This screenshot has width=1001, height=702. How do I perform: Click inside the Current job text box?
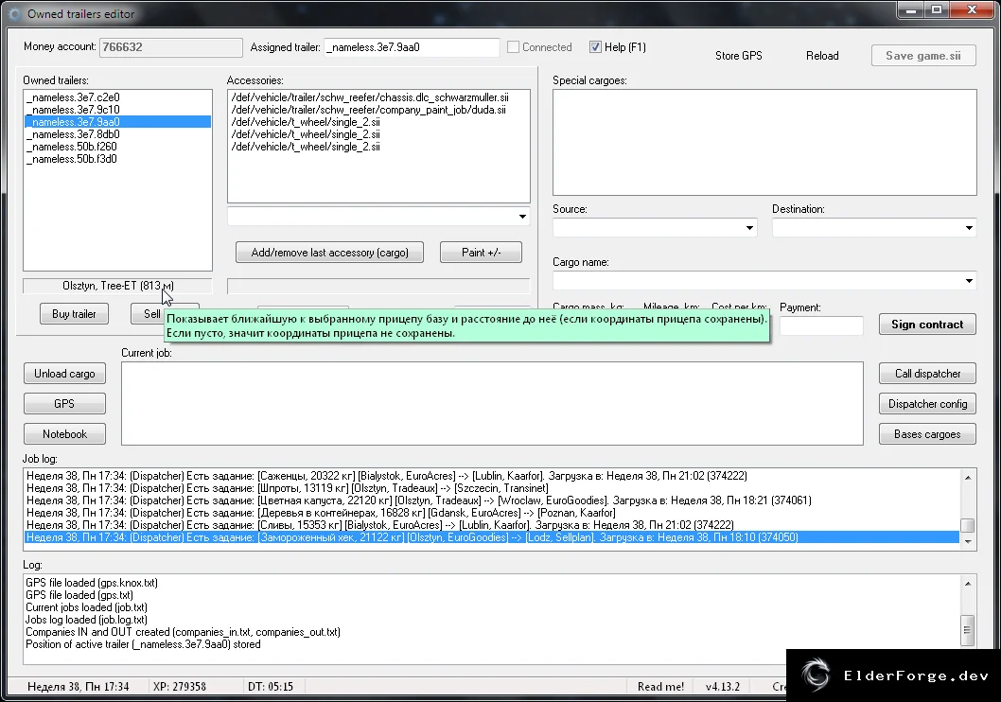[x=492, y=404]
